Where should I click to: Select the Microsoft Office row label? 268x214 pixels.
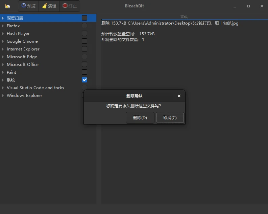click(x=23, y=65)
